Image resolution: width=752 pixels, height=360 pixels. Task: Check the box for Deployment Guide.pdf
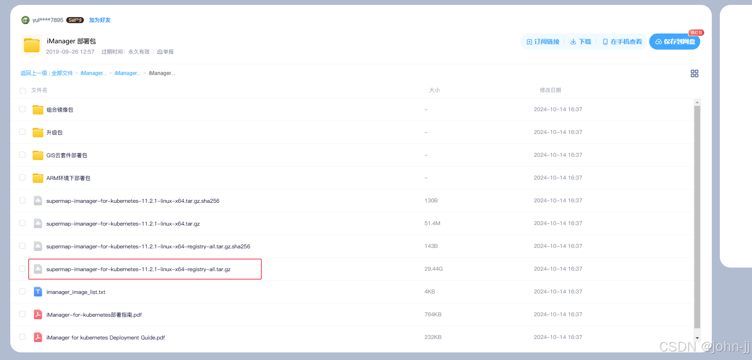tap(22, 337)
